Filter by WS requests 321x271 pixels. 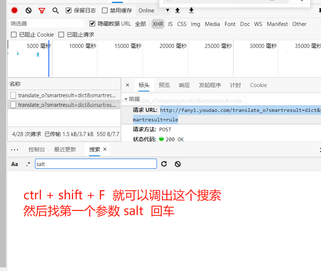coord(258,24)
